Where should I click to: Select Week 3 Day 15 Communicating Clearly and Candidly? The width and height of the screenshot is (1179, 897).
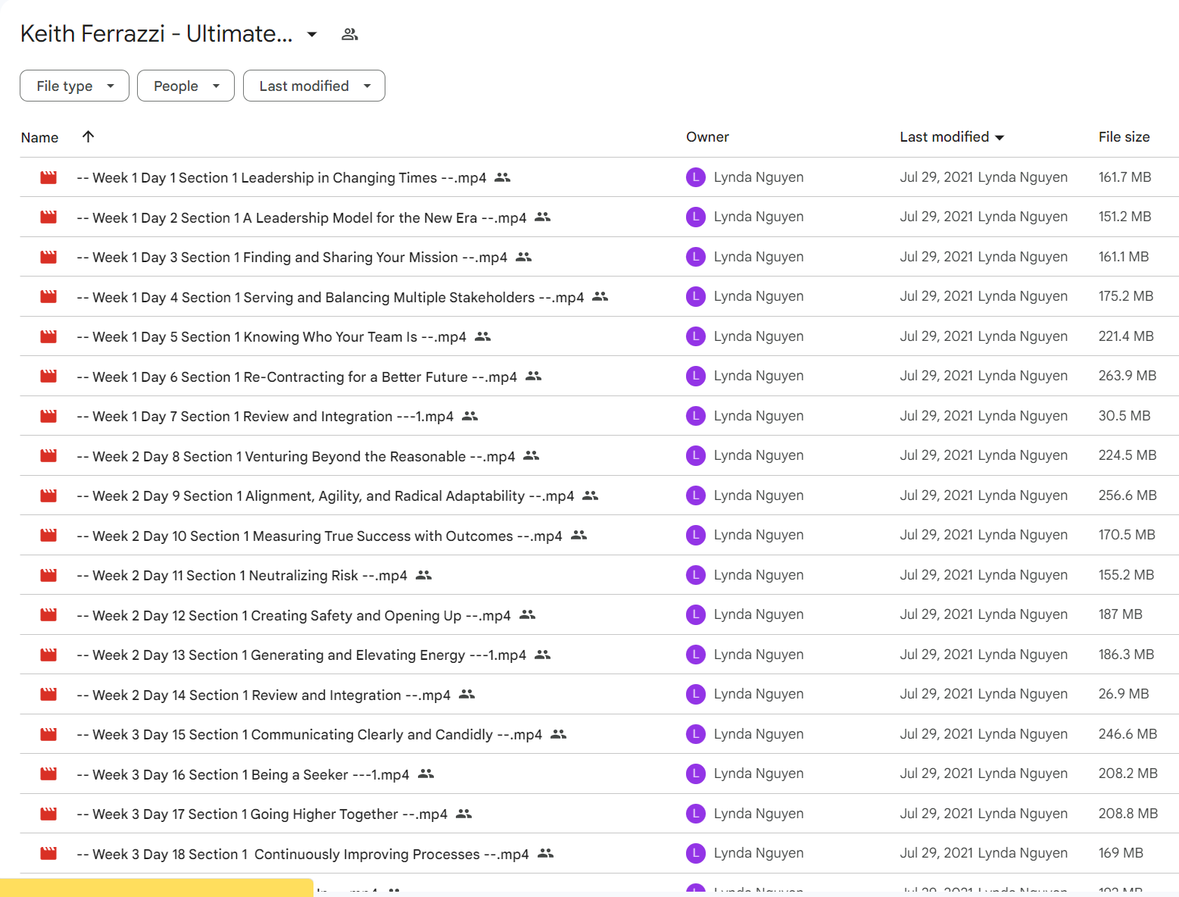[x=310, y=734]
